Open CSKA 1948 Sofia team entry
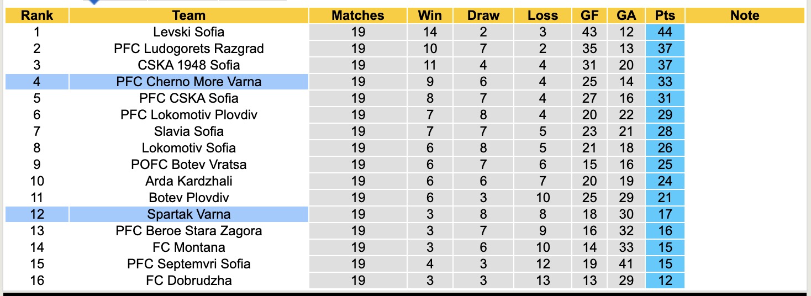Viewport: 811px width, 296px height. [189, 65]
